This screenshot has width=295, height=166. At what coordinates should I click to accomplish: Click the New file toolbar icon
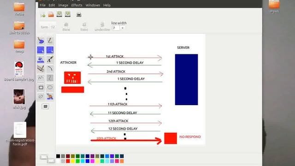point(43,14)
